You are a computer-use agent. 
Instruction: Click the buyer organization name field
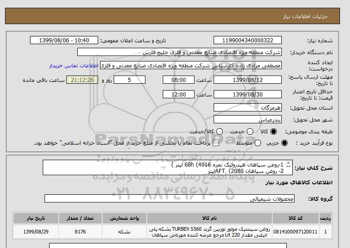pyautogui.click(x=179, y=52)
